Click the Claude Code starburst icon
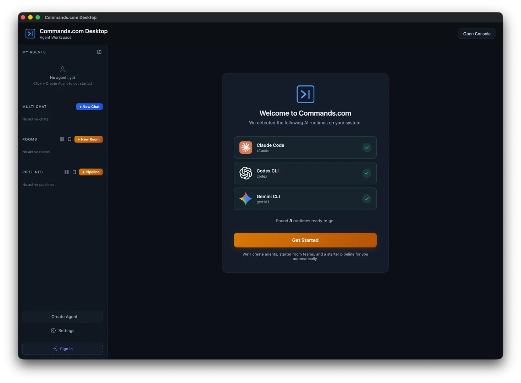The image size is (521, 383). (x=246, y=148)
